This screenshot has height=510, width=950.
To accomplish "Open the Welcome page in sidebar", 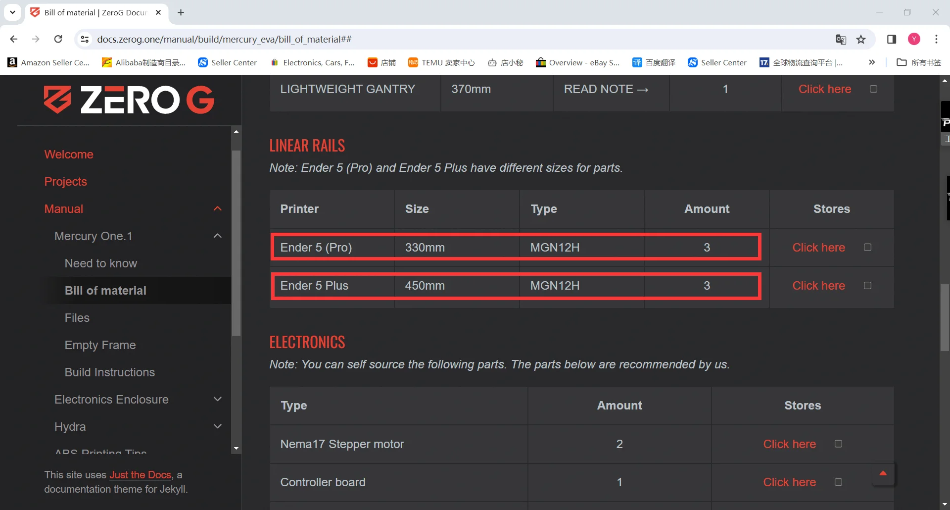I will pyautogui.click(x=69, y=154).
